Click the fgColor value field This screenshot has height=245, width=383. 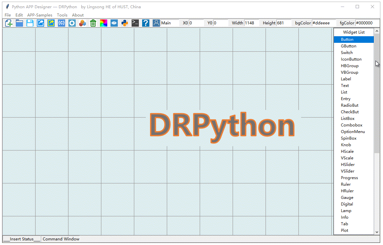pyautogui.click(x=367, y=23)
